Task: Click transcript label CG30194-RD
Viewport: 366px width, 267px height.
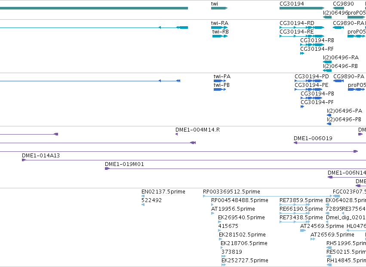Action: pyautogui.click(x=297, y=23)
